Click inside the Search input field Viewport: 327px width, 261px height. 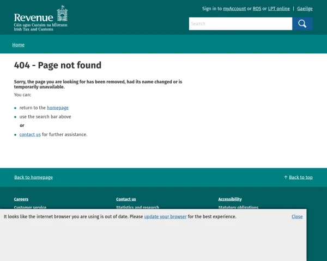pos(240,24)
